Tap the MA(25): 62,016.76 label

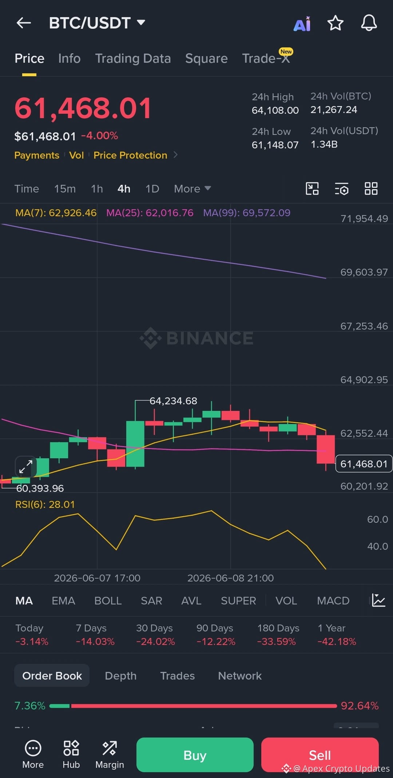coord(150,213)
